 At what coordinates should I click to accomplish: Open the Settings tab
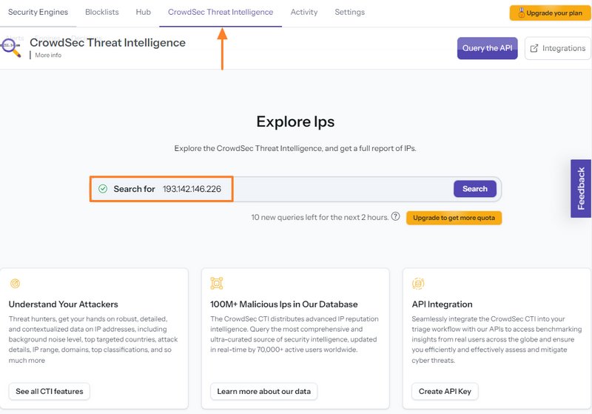point(349,12)
